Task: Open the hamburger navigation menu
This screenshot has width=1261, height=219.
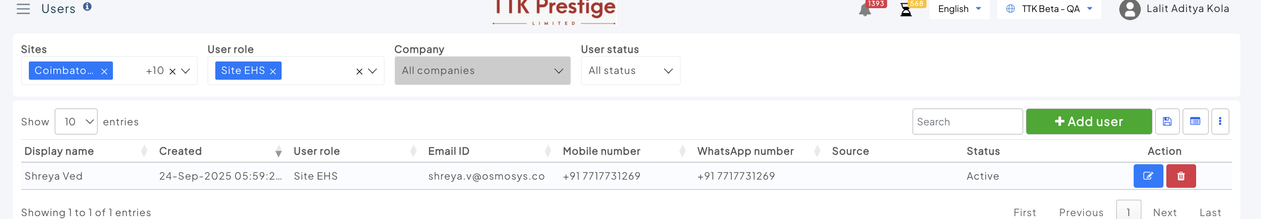Action: 23,9
